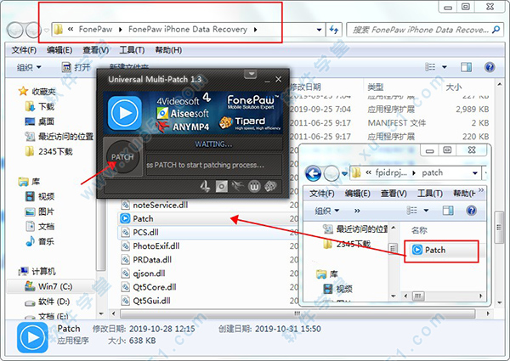Click the blue help icon in main window
The width and height of the screenshot is (510, 361).
[x=490, y=67]
